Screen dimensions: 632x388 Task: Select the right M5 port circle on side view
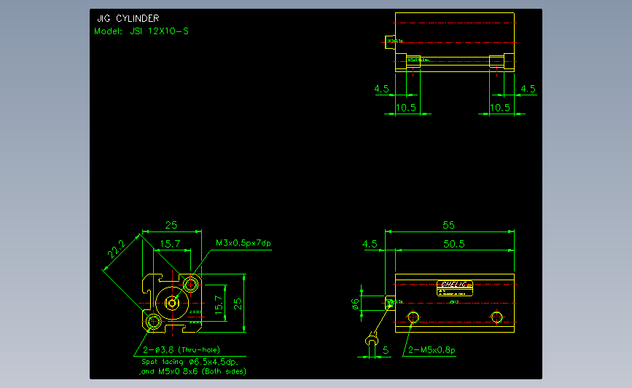point(496,317)
